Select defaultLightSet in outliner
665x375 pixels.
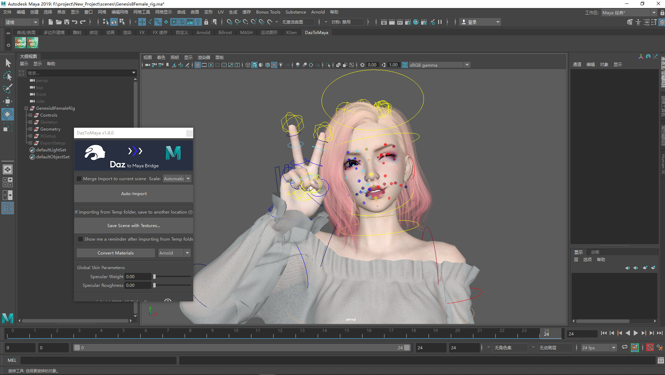(x=51, y=150)
